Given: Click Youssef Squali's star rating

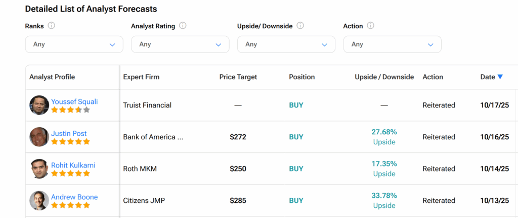Looking at the screenshot, I should pyautogui.click(x=70, y=110).
